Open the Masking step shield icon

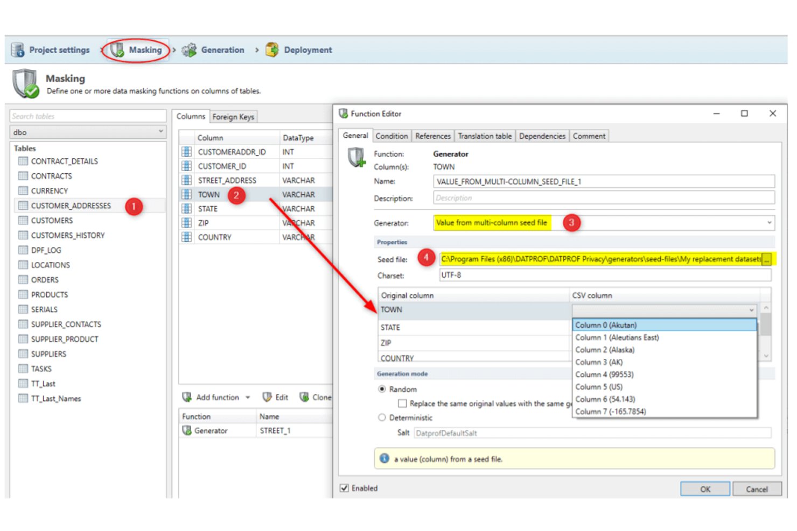point(117,49)
